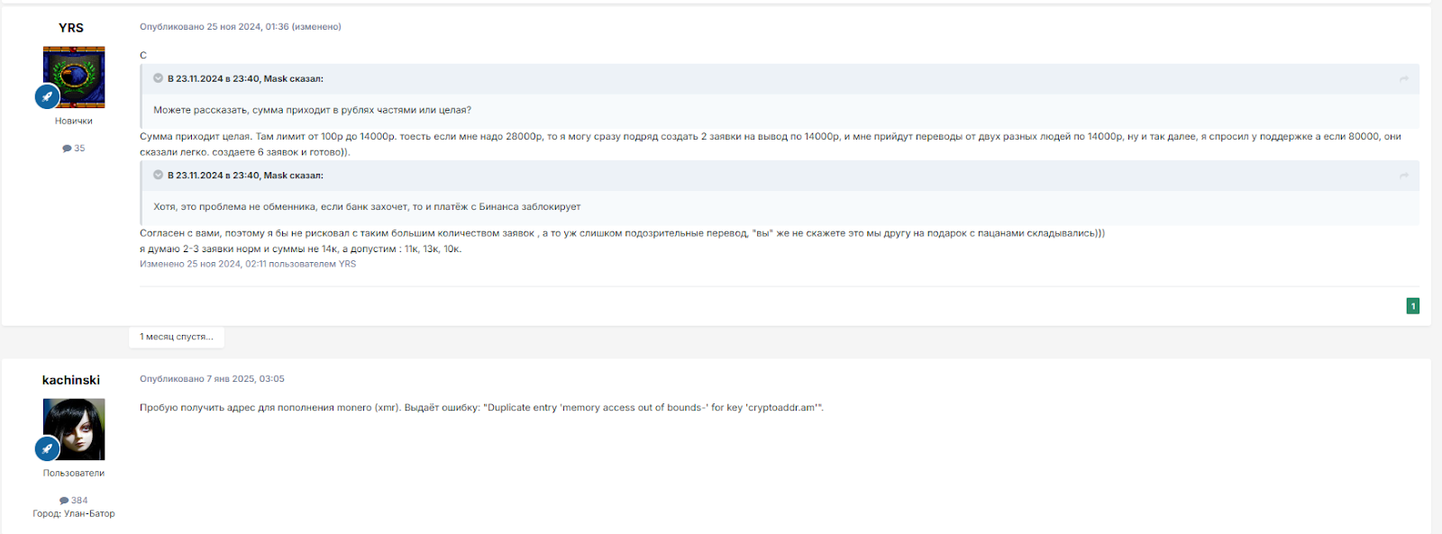The height and width of the screenshot is (534, 1442).
Task: Click the "(изменено)" edited marker on YRS's post
Action: (316, 27)
